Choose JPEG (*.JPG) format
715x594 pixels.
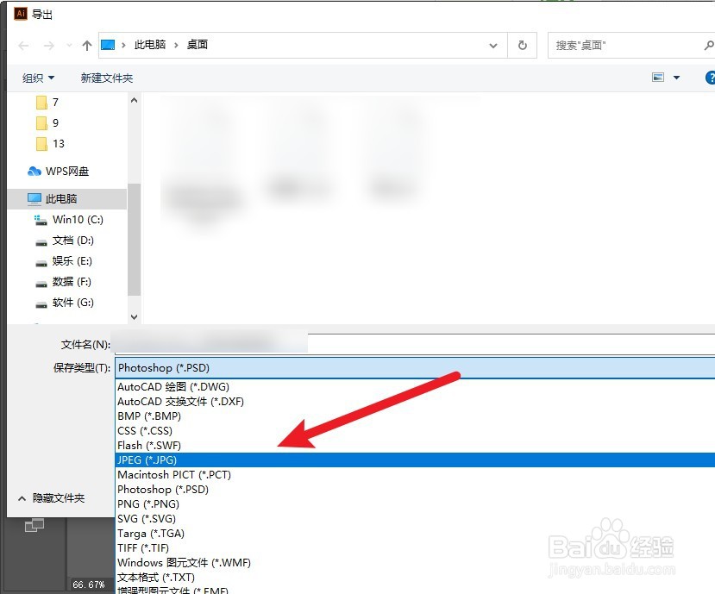[416, 460]
